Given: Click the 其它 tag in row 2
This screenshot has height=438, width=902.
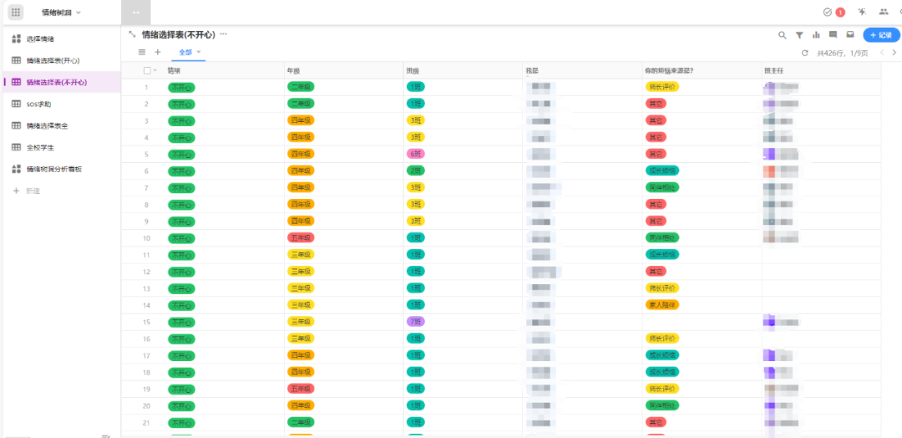Looking at the screenshot, I should point(656,104).
